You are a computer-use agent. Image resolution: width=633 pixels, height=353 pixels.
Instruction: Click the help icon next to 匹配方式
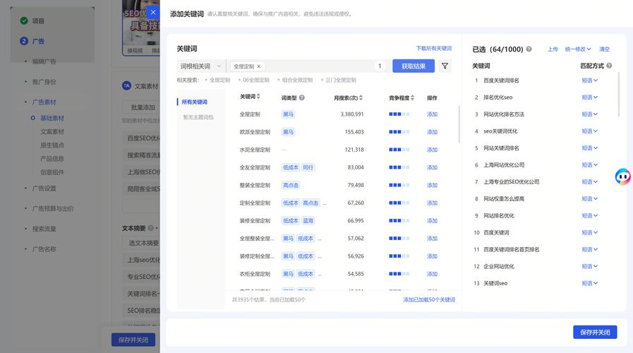(x=609, y=66)
